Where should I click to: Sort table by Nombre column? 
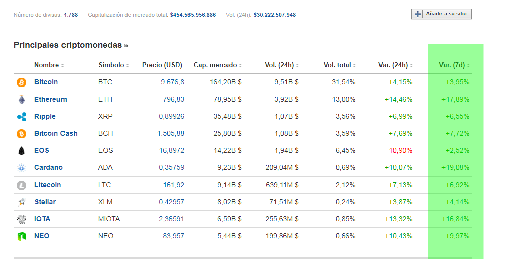[49, 65]
